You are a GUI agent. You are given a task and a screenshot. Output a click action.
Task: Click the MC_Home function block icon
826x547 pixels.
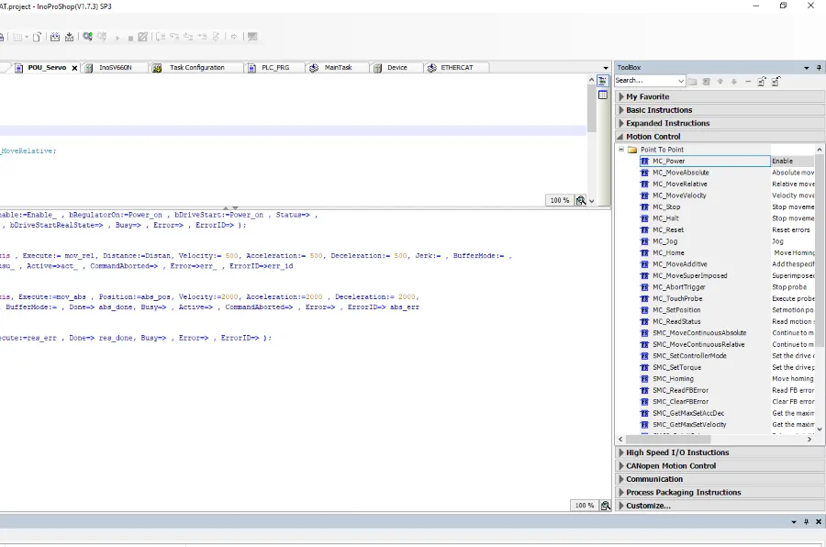pos(645,252)
